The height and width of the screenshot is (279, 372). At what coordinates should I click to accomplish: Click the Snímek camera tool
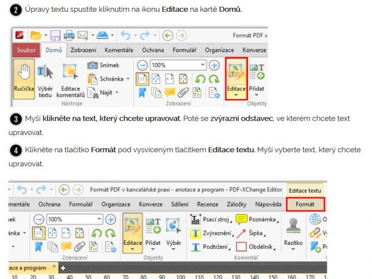tap(103, 65)
